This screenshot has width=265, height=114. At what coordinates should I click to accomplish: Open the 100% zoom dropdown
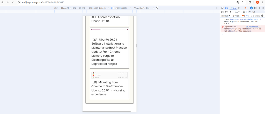pos(99,8)
